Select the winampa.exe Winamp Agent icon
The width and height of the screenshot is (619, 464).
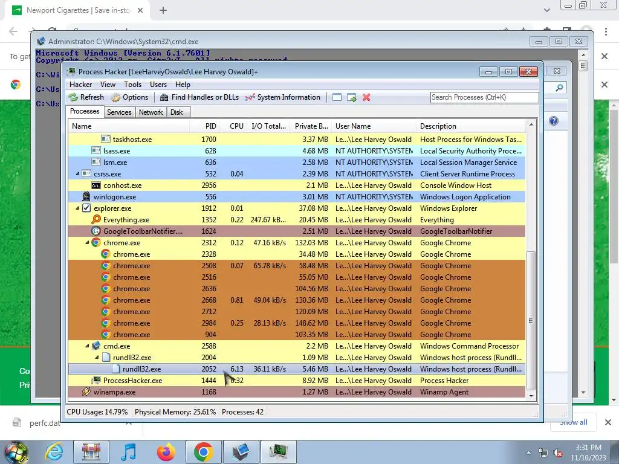pyautogui.click(x=86, y=391)
